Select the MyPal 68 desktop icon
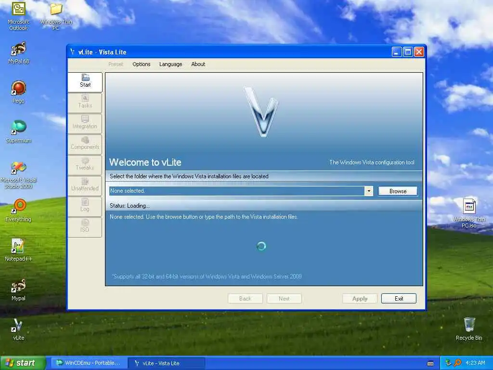Screen dimensions: 493x370 (19, 53)
